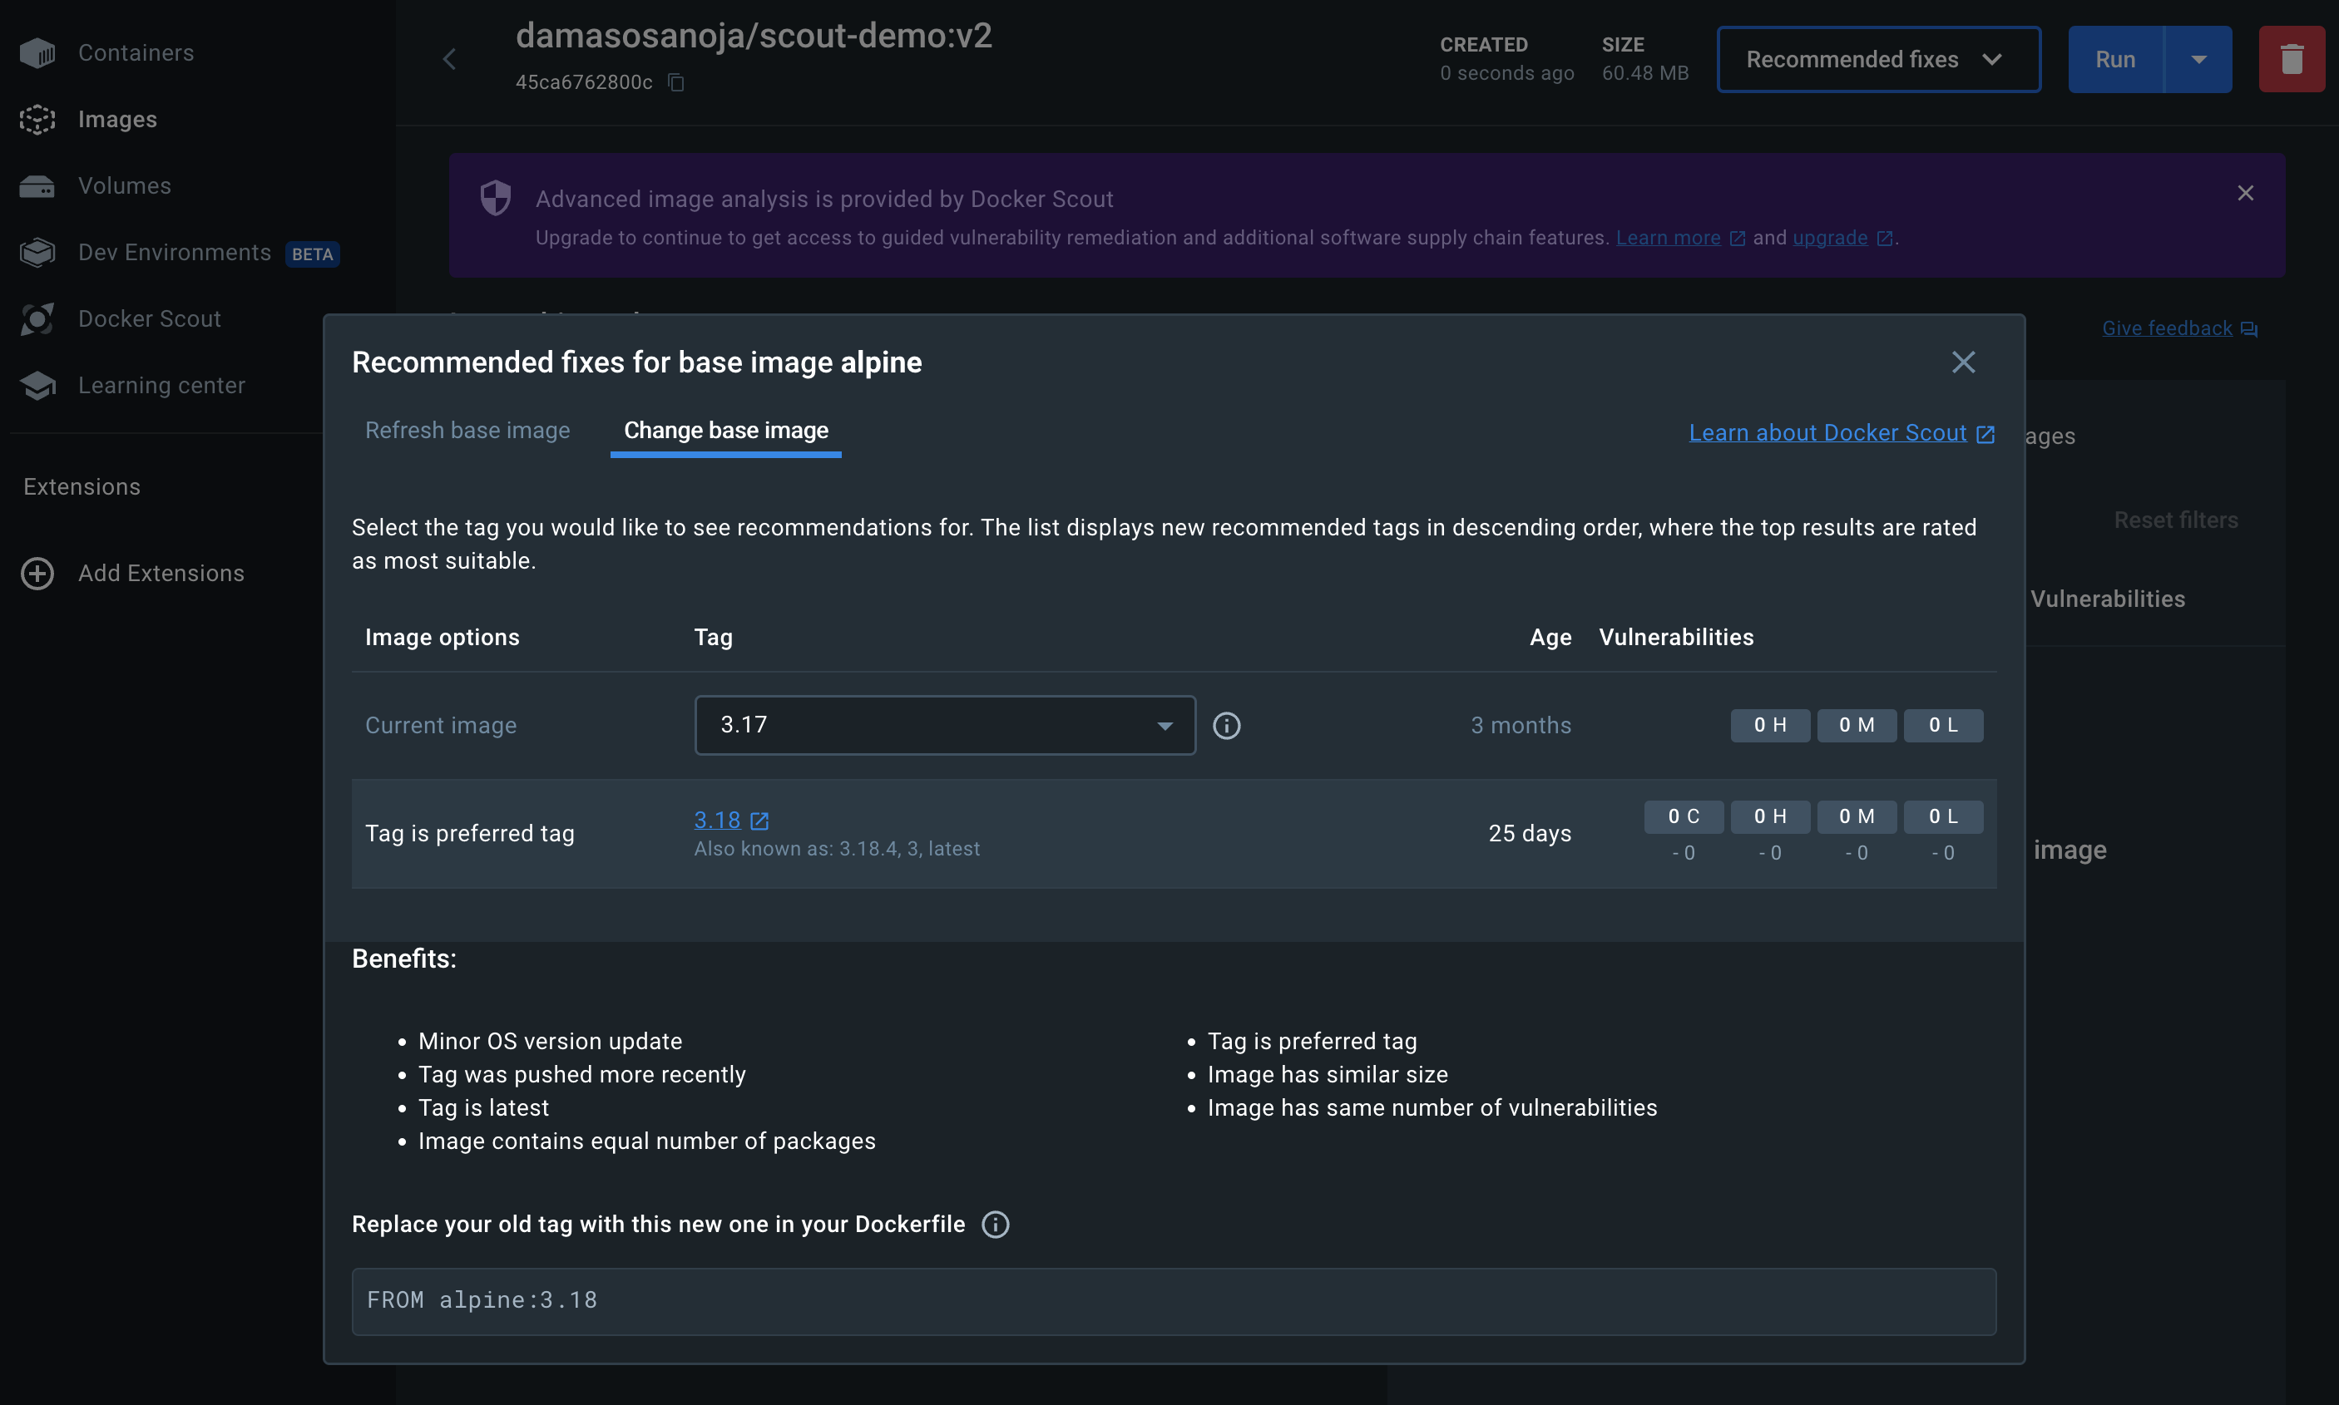Click the FROM alpine:3.18 code field
This screenshot has width=2339, height=1405.
click(1174, 1301)
